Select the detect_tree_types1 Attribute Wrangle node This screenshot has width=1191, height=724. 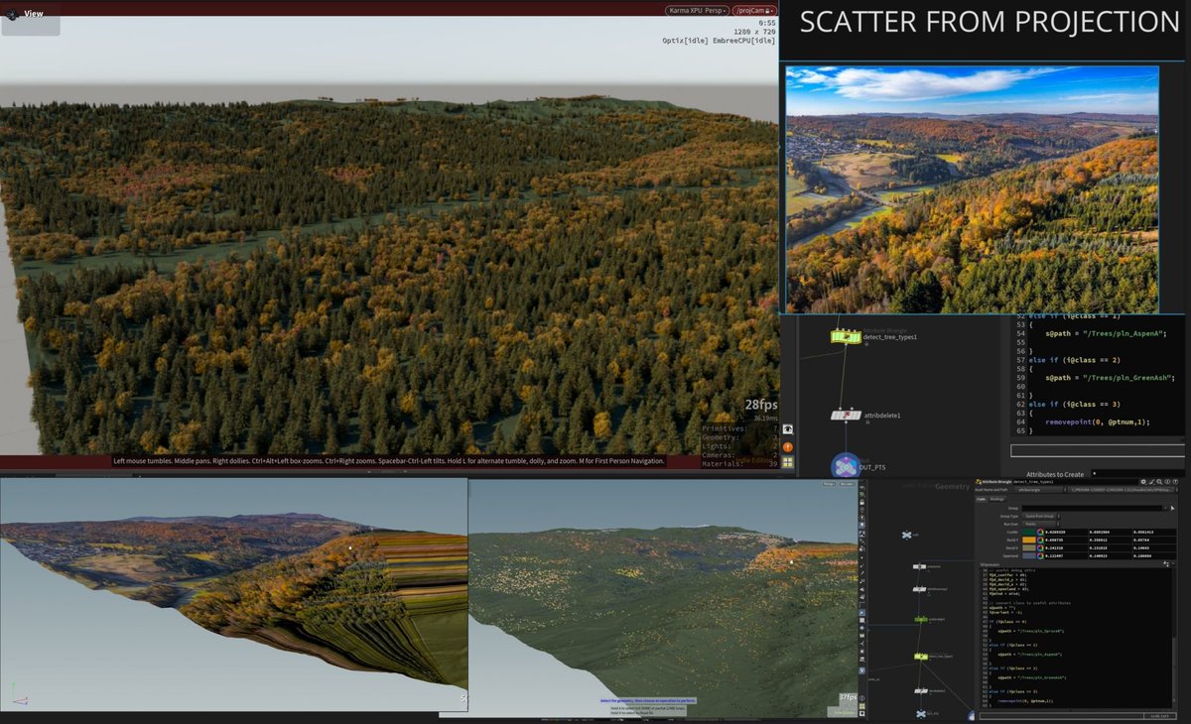pos(845,338)
